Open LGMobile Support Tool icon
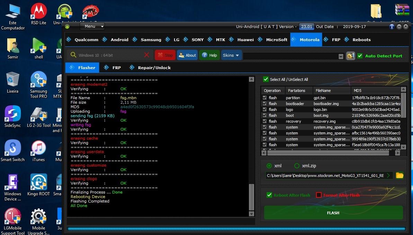Viewport: 413px width, 235px height. (x=13, y=221)
